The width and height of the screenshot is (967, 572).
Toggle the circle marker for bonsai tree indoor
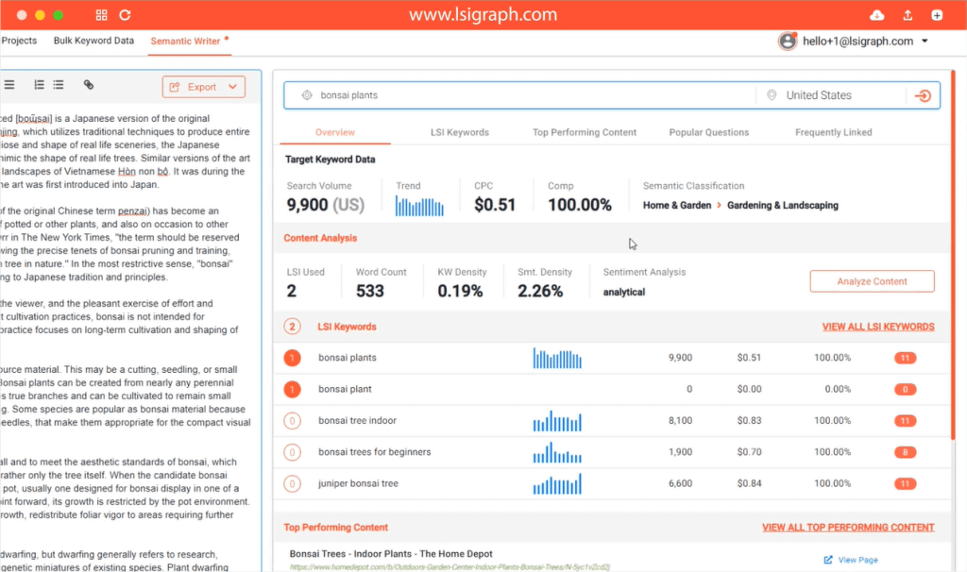(293, 421)
